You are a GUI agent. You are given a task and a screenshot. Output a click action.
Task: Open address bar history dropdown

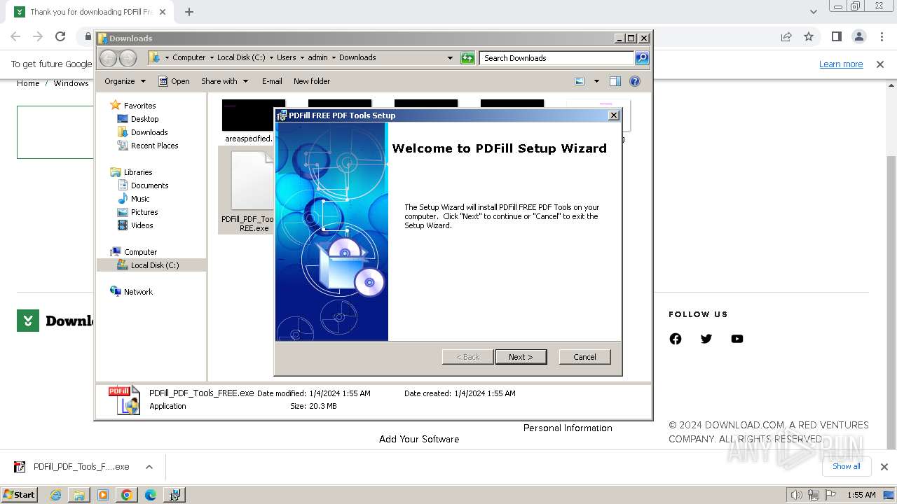450,58
